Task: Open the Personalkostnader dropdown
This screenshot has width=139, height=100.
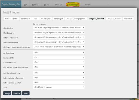Action: click(59, 42)
